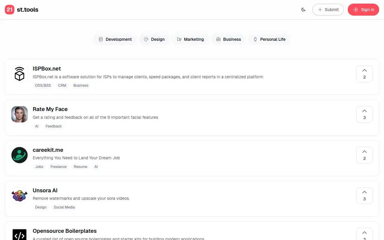This screenshot has width=384, height=240.
Task: Open the Unsora AI title link
Action: pos(45,190)
